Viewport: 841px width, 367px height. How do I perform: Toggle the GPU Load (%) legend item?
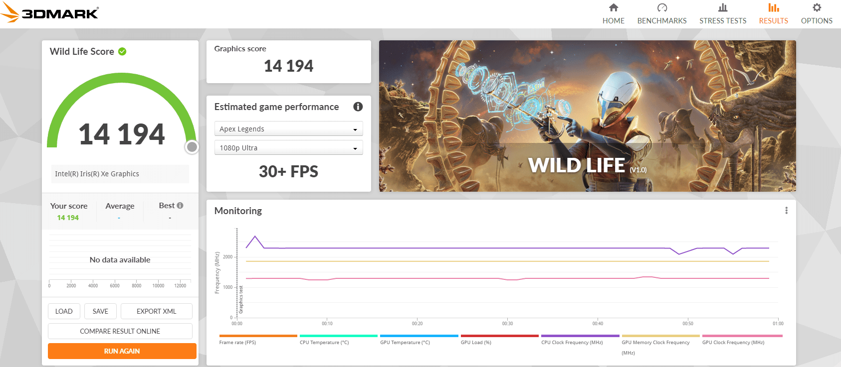499,340
